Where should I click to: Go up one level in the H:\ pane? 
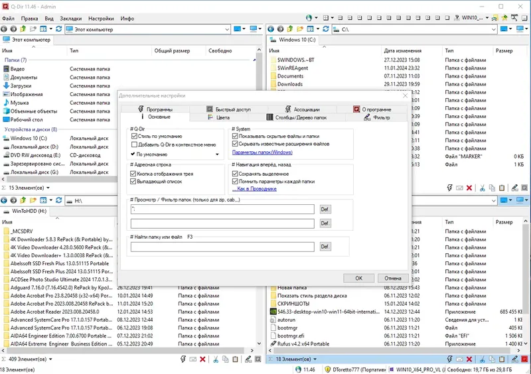pos(23,200)
